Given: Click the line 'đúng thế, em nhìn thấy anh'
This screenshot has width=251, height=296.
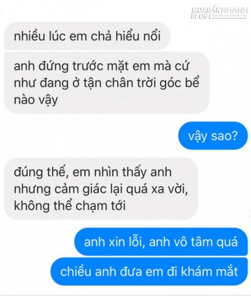Looking at the screenshot, I should coord(93,172).
